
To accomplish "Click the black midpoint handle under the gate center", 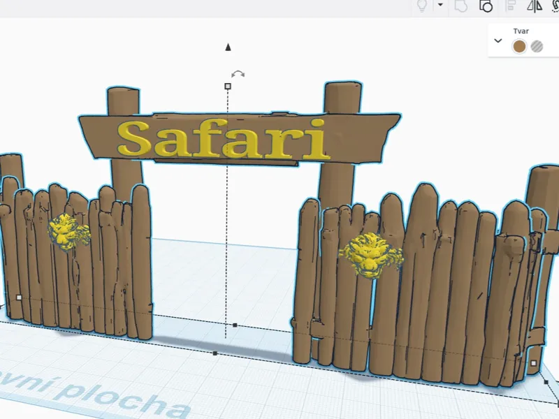I will click(x=235, y=325).
